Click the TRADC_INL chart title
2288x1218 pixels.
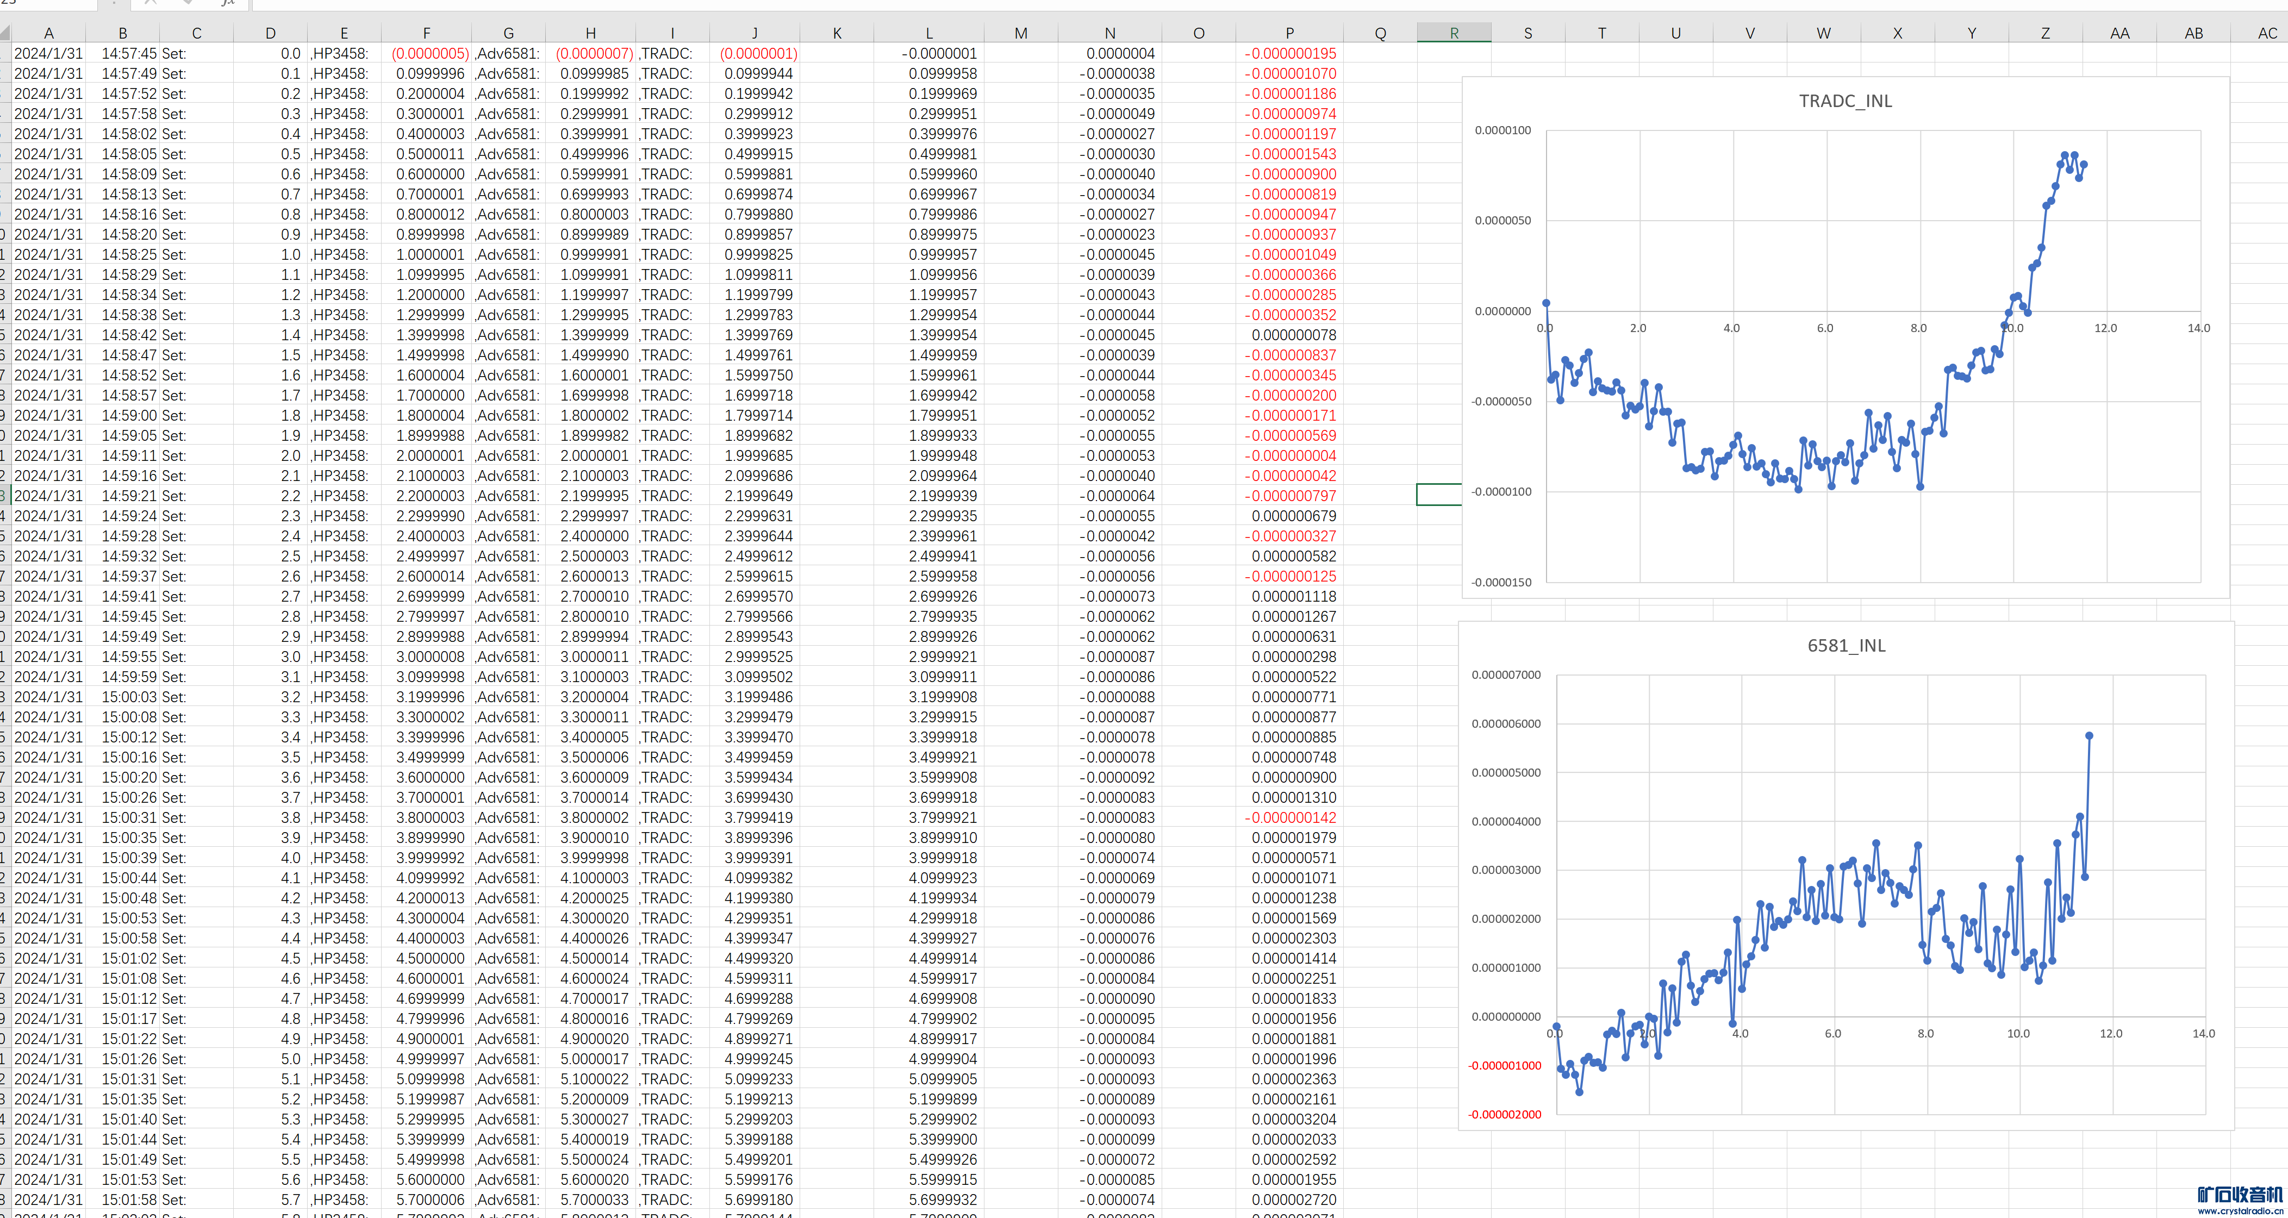pyautogui.click(x=1845, y=101)
